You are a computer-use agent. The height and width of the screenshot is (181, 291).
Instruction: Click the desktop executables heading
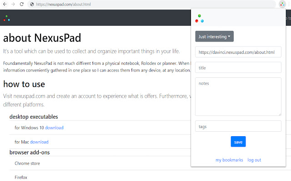tap(34, 117)
